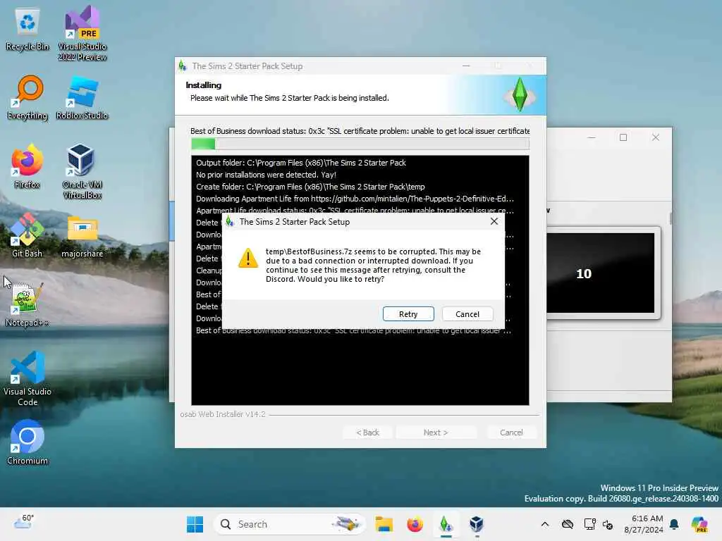Screen dimensions: 722x541
Task: Click 'osab Web Installer v14.2' label
Action: tap(222, 414)
